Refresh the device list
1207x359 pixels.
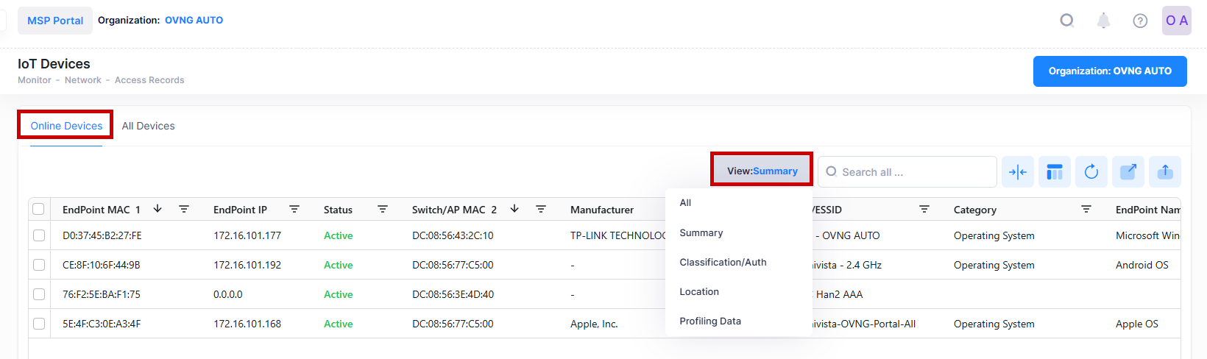[1091, 172]
